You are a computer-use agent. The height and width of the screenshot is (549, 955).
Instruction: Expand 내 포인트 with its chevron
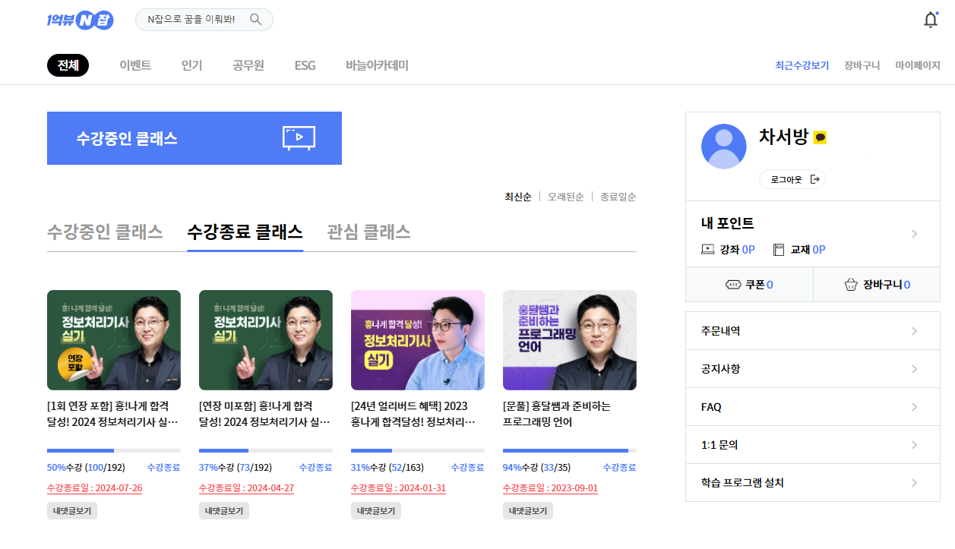pyautogui.click(x=914, y=234)
